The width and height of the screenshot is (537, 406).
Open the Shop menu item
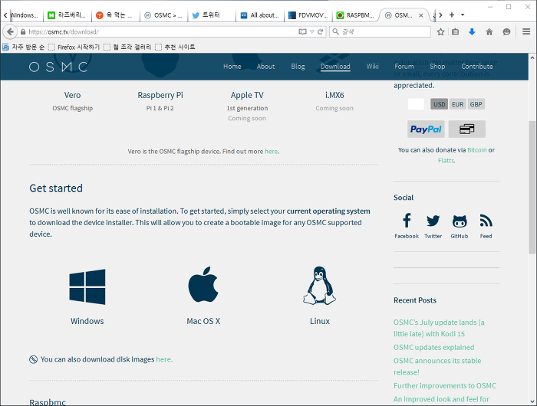coord(437,67)
